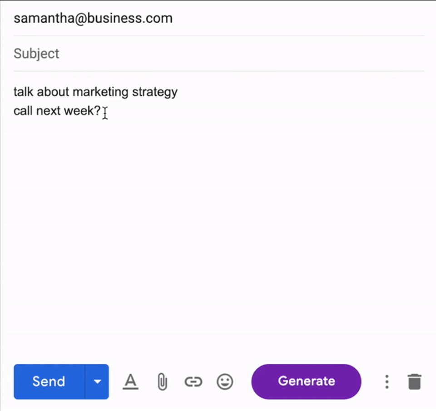Select the recipient samantha@business.com
The image size is (436, 411).
tap(93, 18)
